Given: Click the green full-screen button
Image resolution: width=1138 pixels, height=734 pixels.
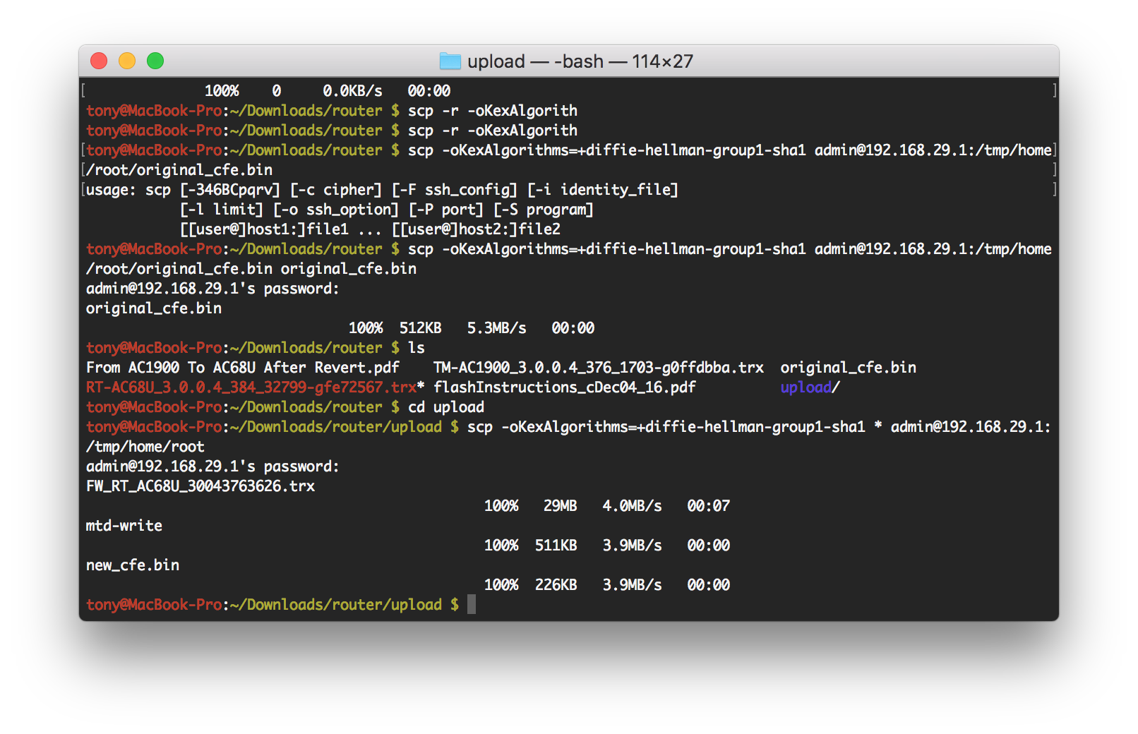Looking at the screenshot, I should click(x=155, y=61).
